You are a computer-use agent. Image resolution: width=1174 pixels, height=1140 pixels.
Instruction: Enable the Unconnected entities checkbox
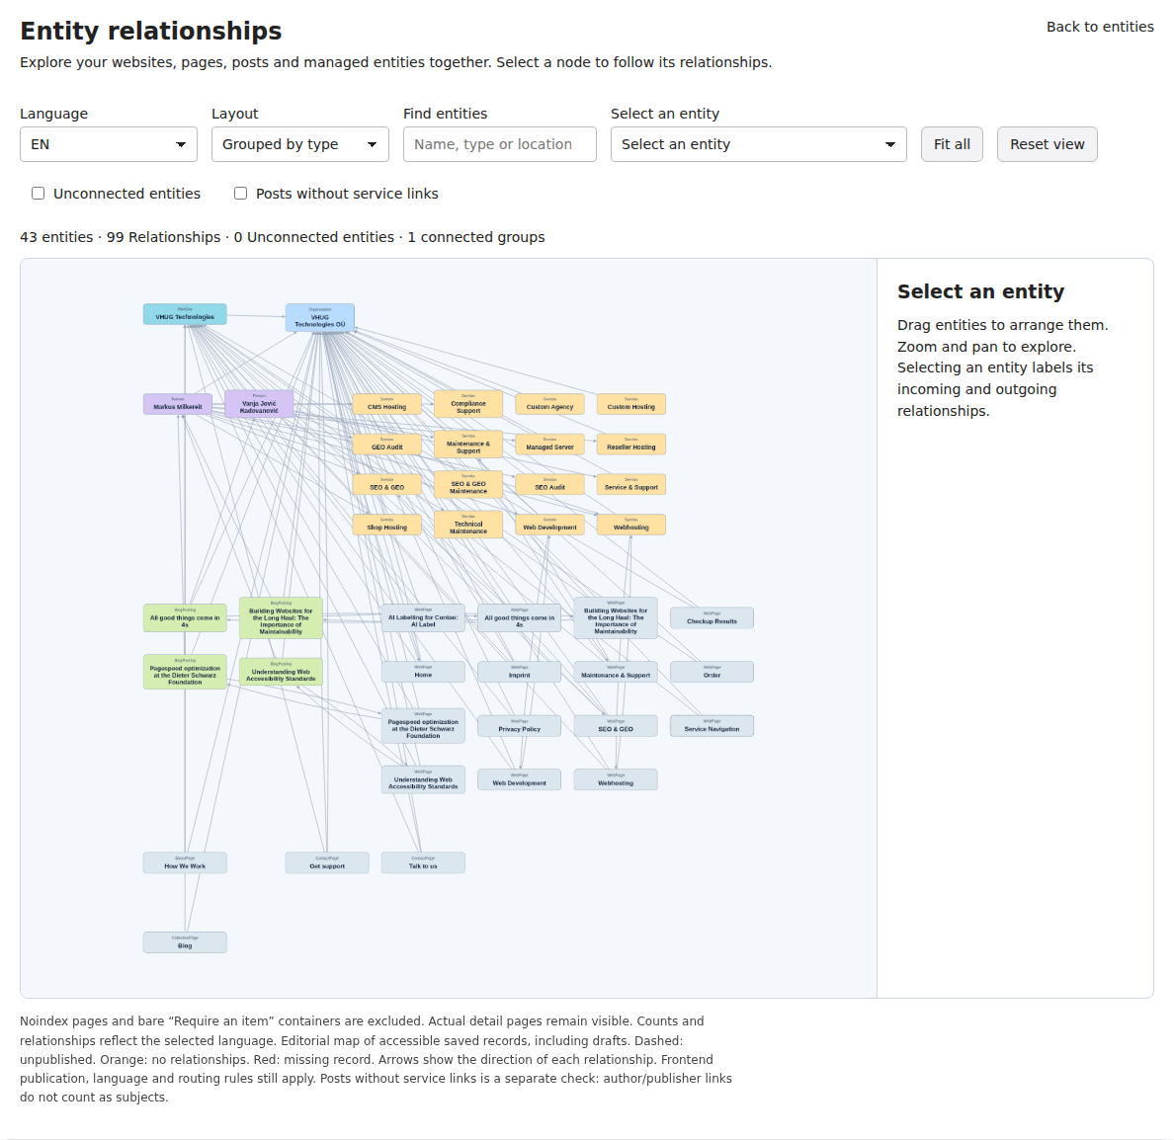(39, 193)
